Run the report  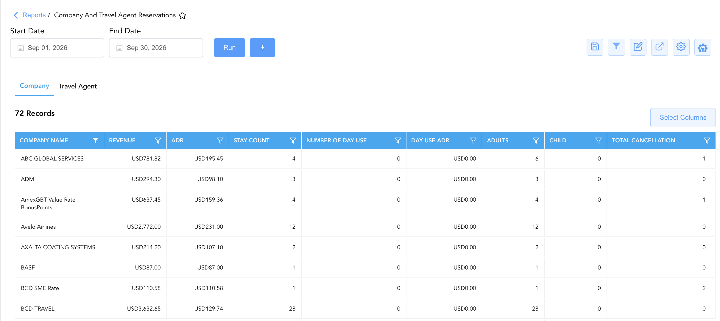point(230,48)
